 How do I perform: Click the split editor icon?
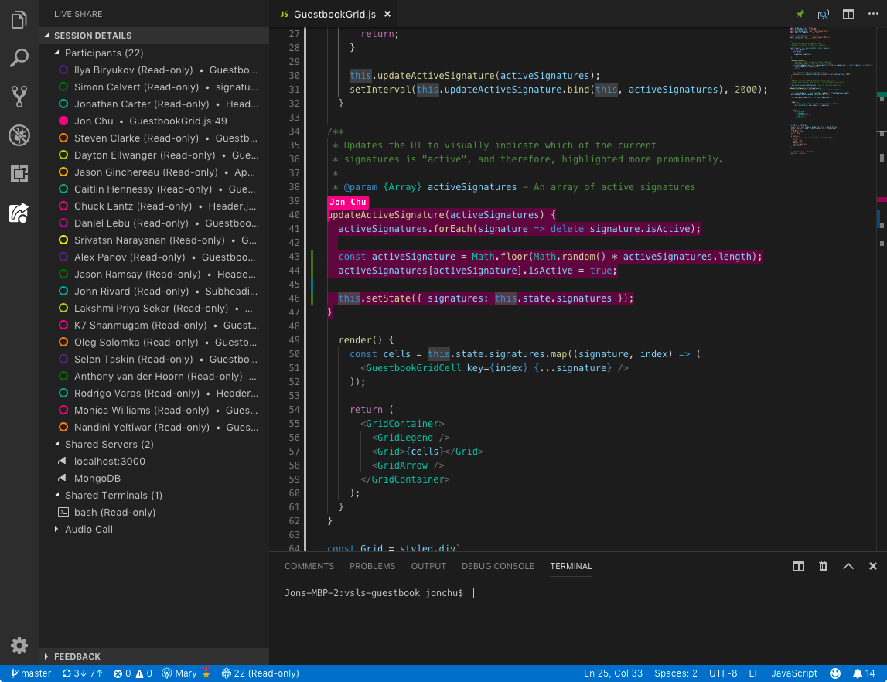point(848,14)
